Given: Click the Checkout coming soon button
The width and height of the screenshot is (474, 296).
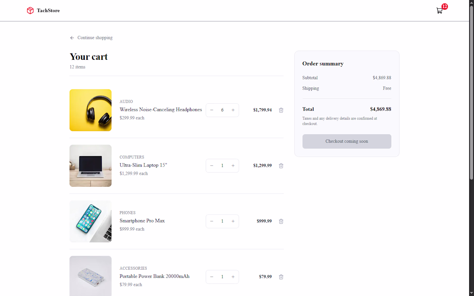Looking at the screenshot, I should pos(347,141).
